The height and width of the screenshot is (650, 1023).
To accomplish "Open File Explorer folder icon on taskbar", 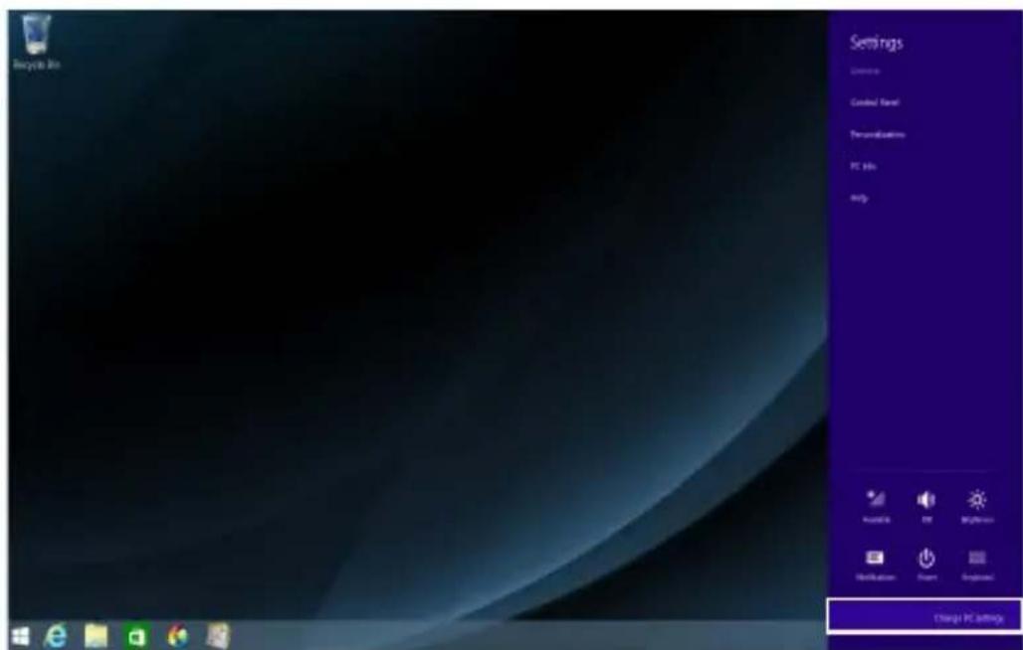I will [x=96, y=636].
